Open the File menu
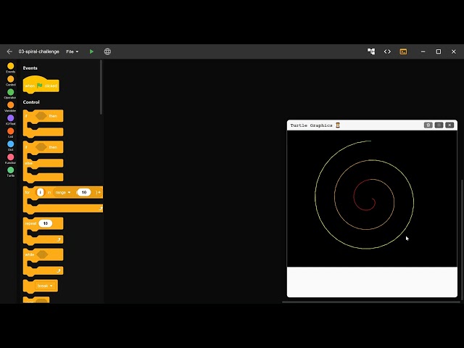This screenshot has width=464, height=348. click(72, 51)
